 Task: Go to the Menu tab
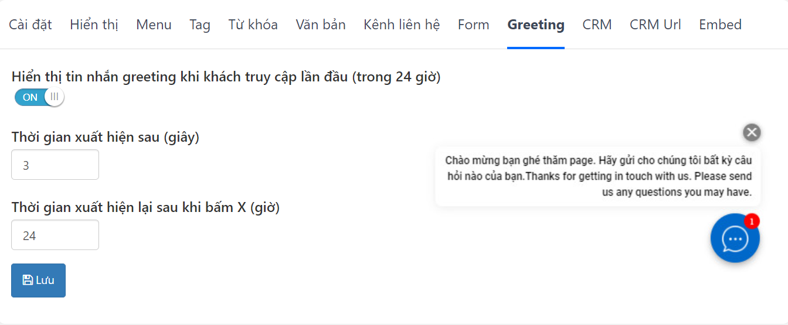pyautogui.click(x=154, y=25)
